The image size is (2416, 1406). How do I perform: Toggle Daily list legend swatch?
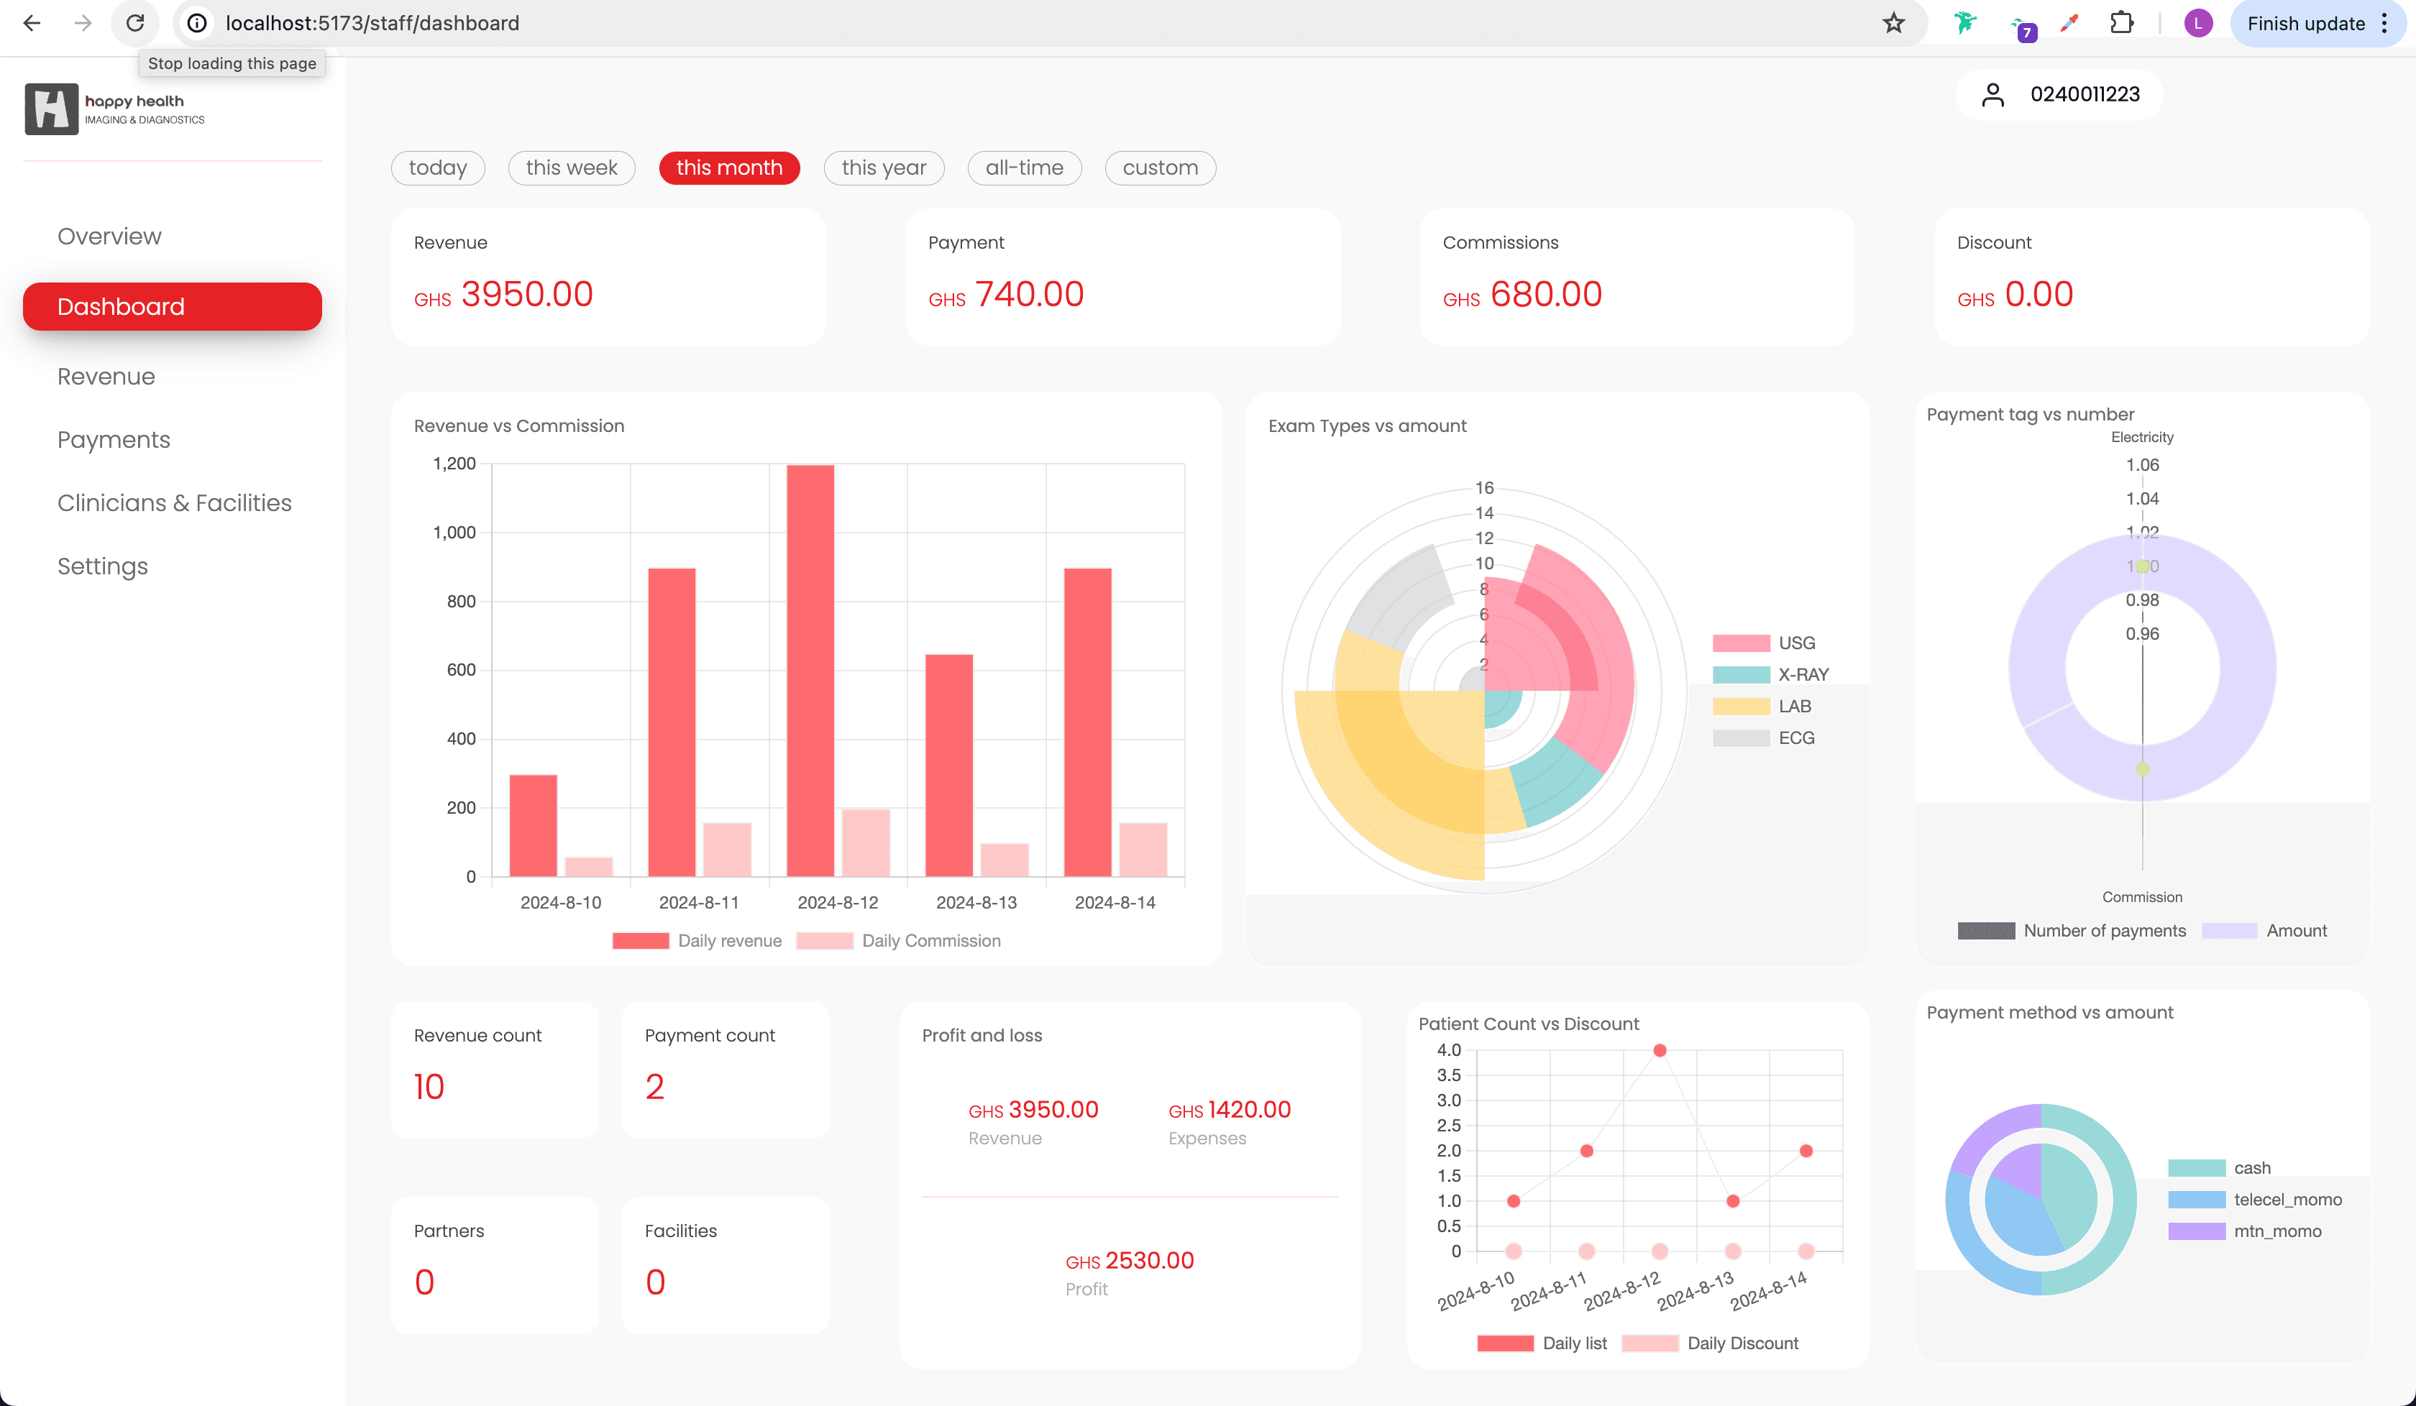coord(1505,1343)
